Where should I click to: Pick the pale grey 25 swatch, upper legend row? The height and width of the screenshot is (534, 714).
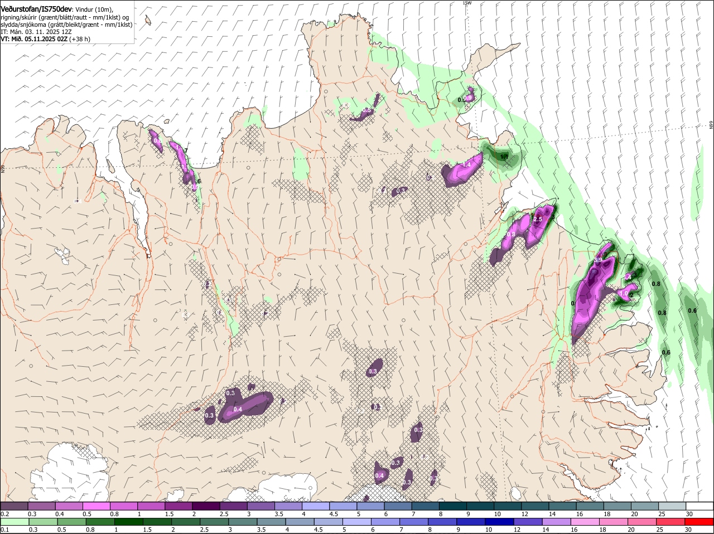(x=672, y=506)
